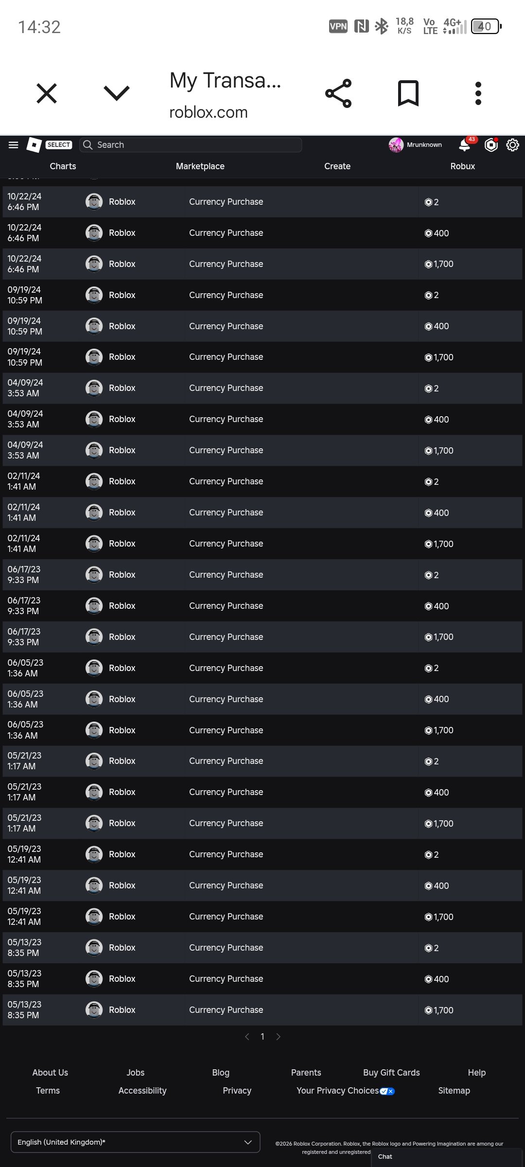Open the Marketplace tab

[x=200, y=166]
